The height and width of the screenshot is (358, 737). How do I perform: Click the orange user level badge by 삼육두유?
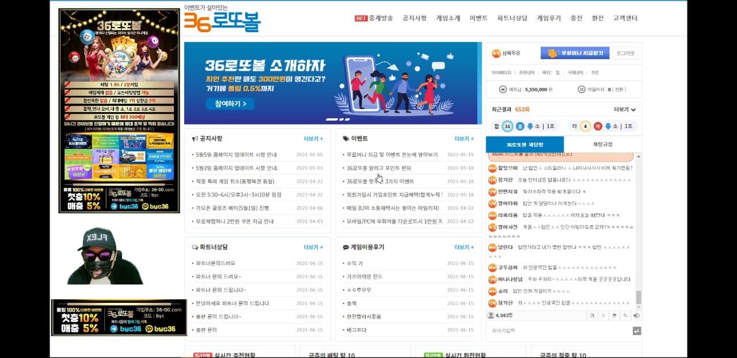pyautogui.click(x=496, y=53)
